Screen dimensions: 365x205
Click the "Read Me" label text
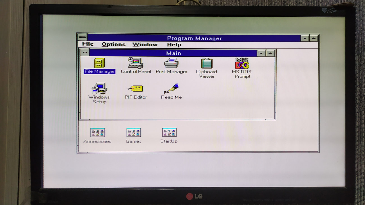[171, 97]
